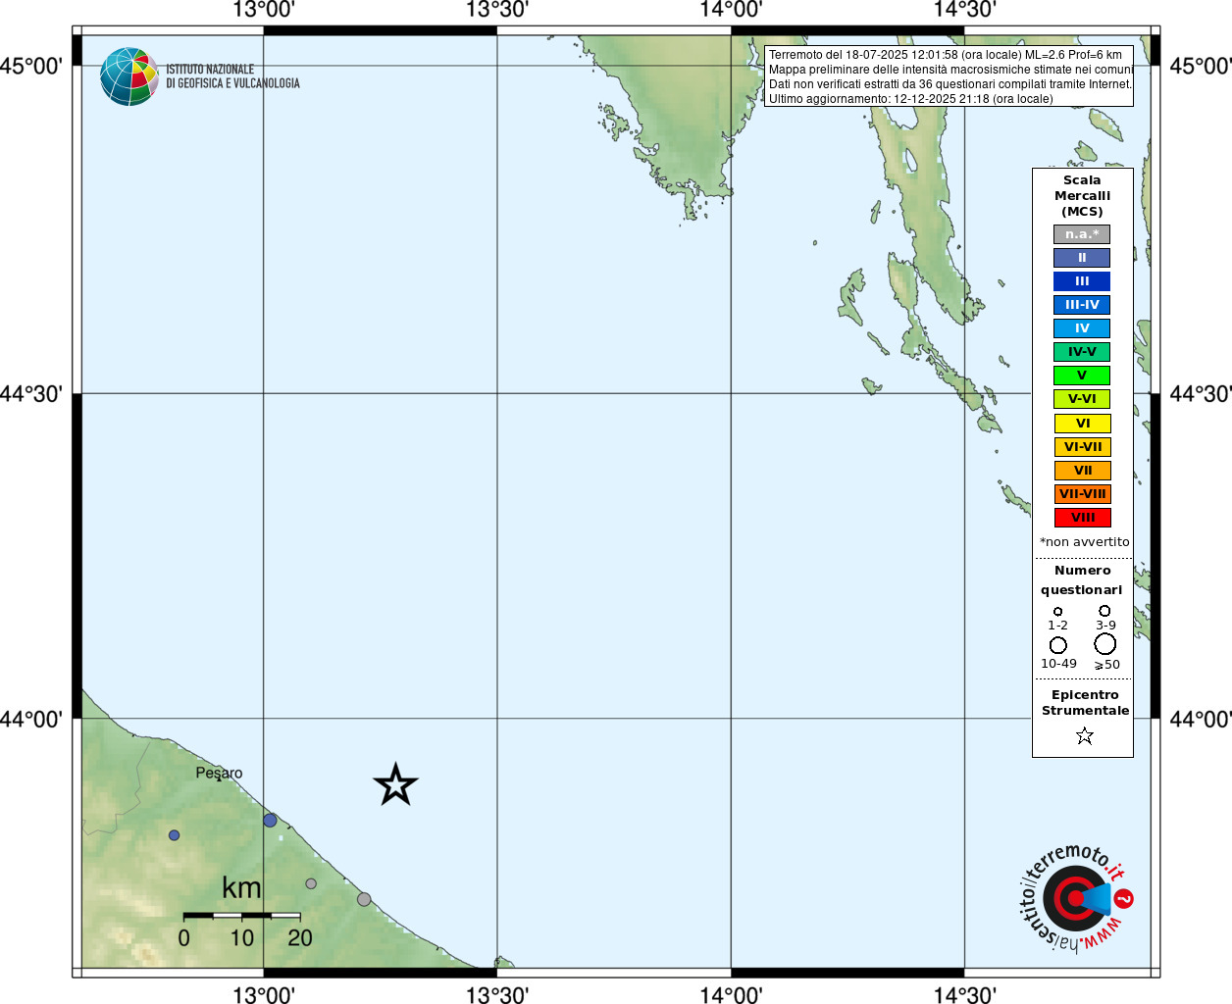Screen dimensions: 1232x1004
Task: Click the grey n.a.* legend swatch
Action: tap(1082, 234)
